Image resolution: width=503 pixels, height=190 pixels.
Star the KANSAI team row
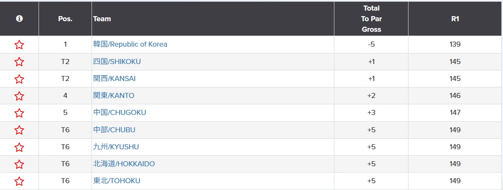tap(19, 79)
